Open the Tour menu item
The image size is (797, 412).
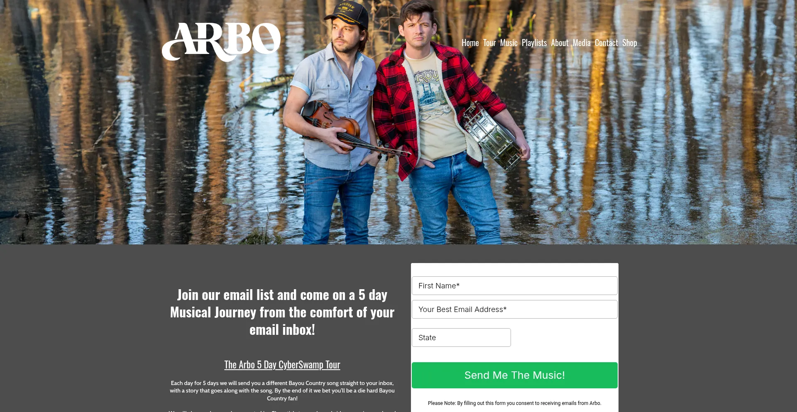tap(489, 43)
